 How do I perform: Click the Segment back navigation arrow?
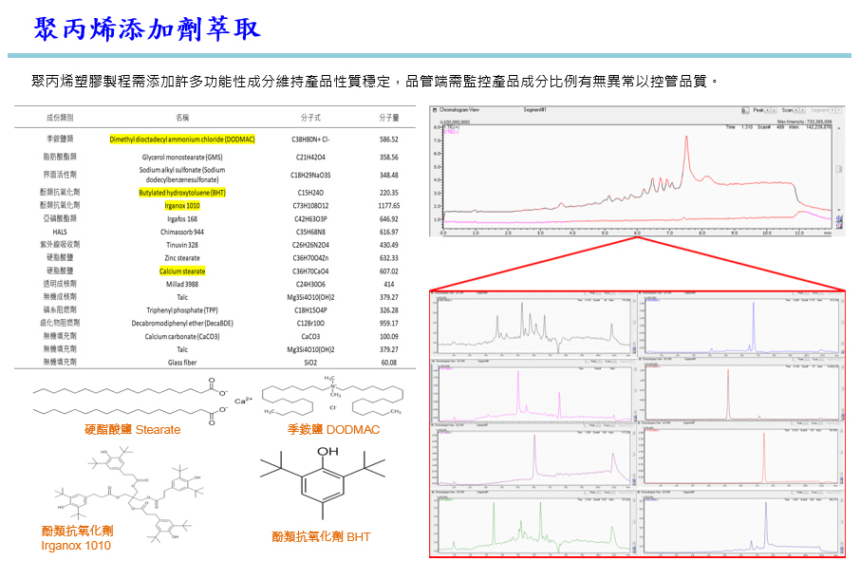(x=832, y=109)
